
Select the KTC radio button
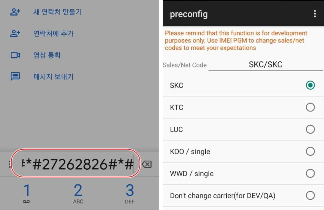click(310, 107)
